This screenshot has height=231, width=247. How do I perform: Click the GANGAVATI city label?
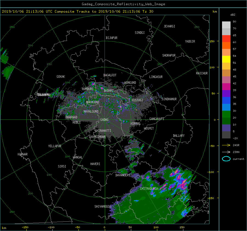tap(157, 119)
